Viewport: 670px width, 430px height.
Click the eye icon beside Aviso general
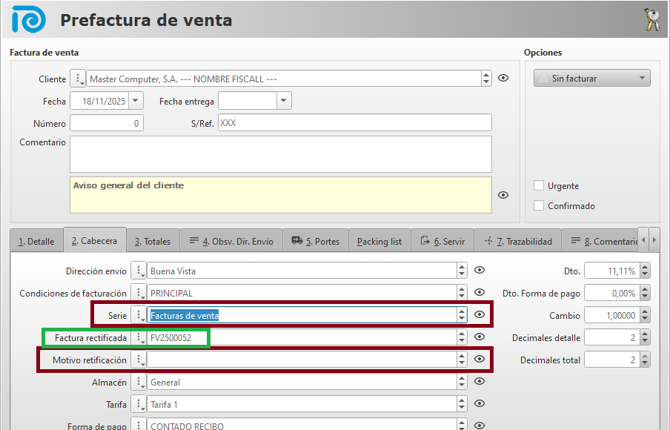pyautogui.click(x=503, y=195)
